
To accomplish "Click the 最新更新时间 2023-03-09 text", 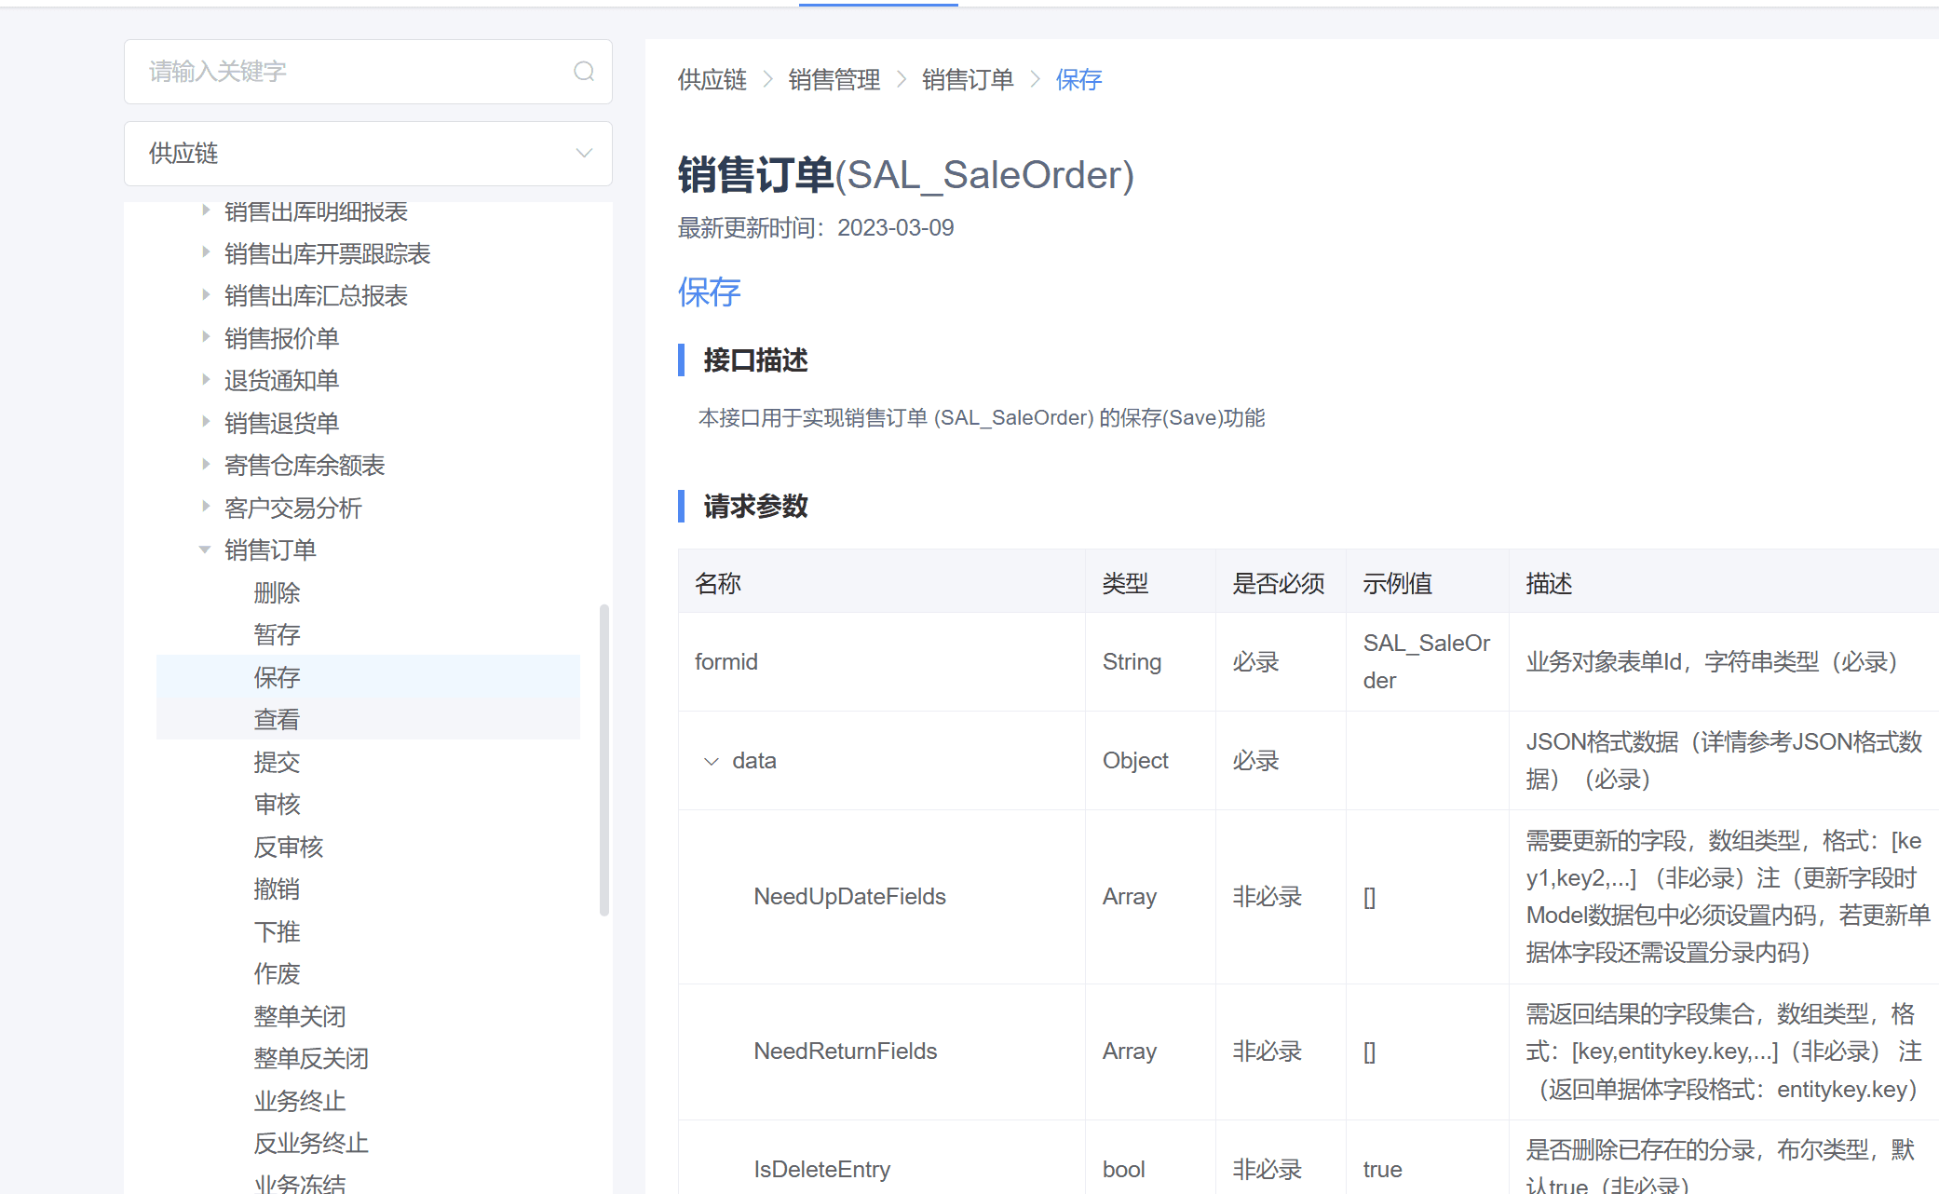I will [816, 228].
